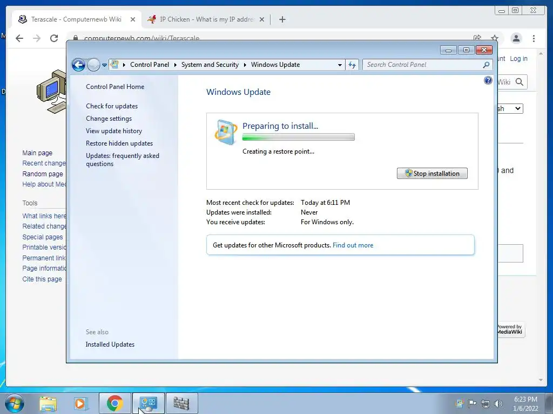The image size is (553, 414).
Task: Switch to Terascale Computernewb Wiki tab
Action: coord(77,19)
